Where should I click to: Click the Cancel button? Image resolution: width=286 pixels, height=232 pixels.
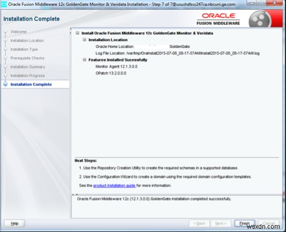coord(269,223)
